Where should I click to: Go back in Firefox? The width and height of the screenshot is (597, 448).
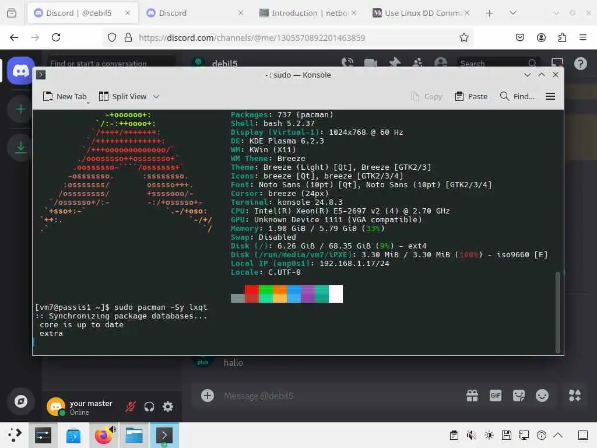[x=14, y=37]
